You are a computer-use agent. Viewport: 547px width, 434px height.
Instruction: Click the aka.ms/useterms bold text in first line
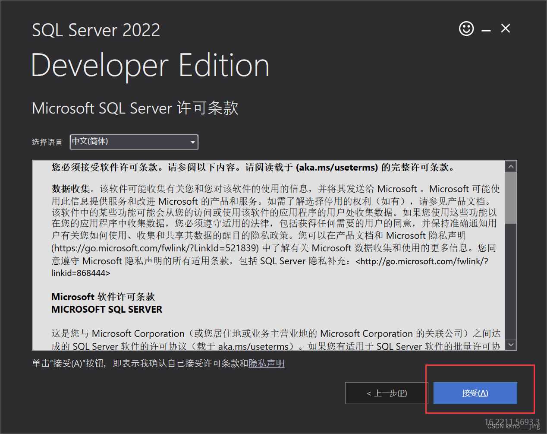coord(337,168)
